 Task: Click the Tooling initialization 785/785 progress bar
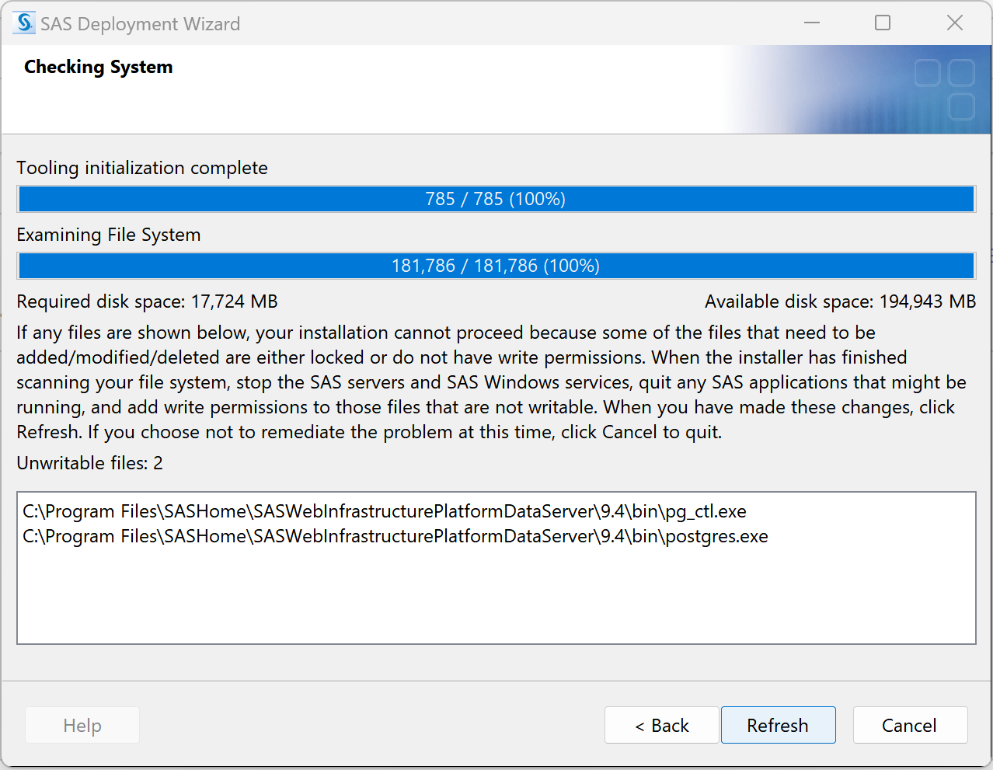[496, 199]
